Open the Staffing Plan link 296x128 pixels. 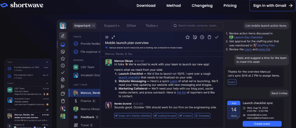point(266,45)
